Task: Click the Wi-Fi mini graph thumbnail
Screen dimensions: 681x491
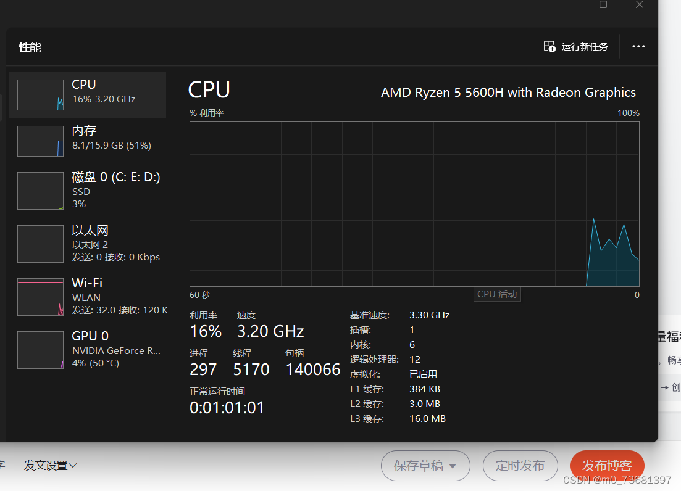Action: tap(40, 297)
